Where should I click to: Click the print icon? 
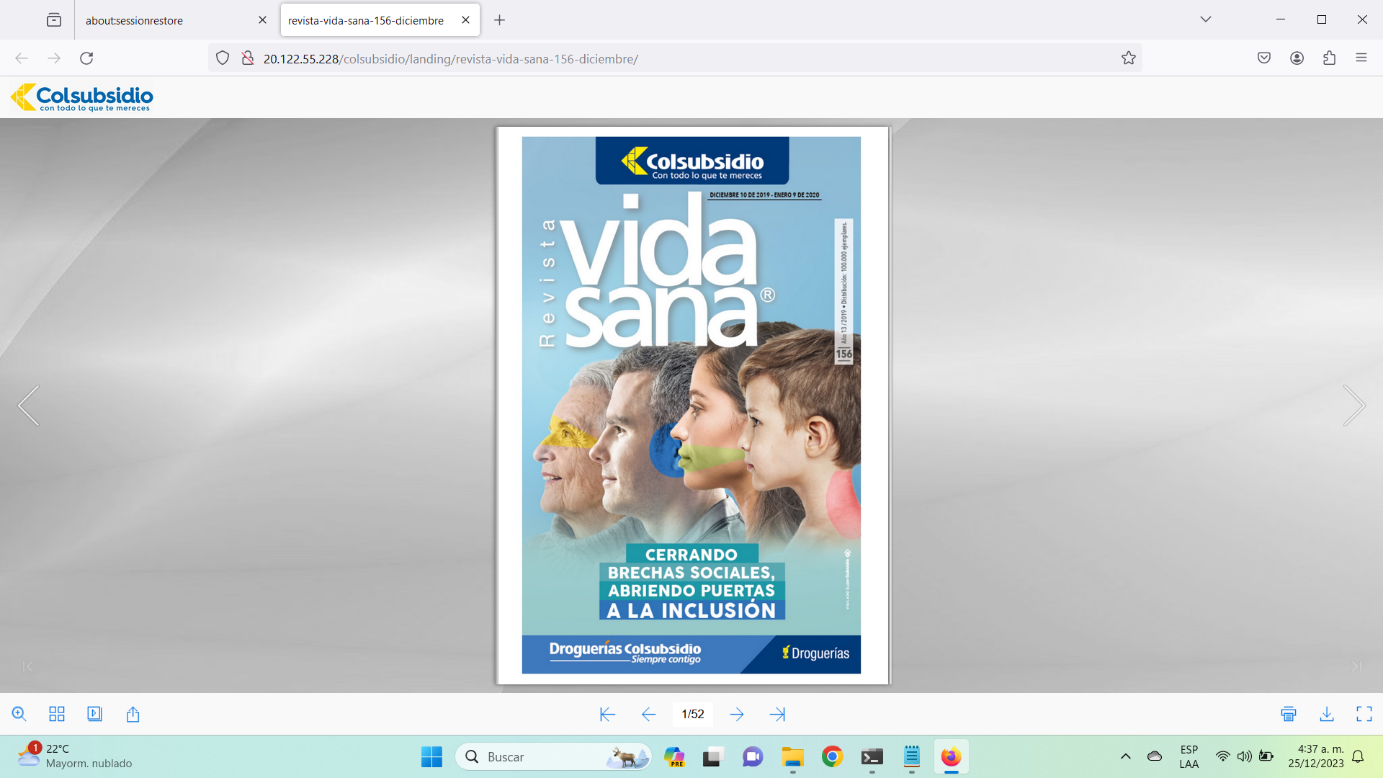click(1289, 714)
